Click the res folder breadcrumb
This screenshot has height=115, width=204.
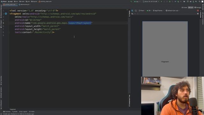(x=28, y=2)
